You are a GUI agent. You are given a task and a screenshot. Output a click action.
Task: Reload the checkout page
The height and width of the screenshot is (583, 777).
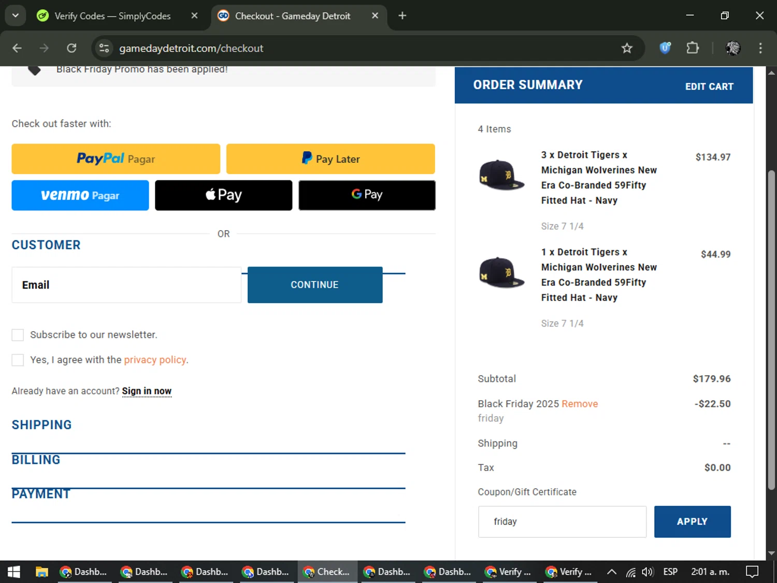click(71, 48)
